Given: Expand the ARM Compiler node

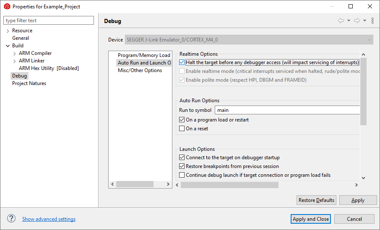Looking at the screenshot, I should 14,53.
